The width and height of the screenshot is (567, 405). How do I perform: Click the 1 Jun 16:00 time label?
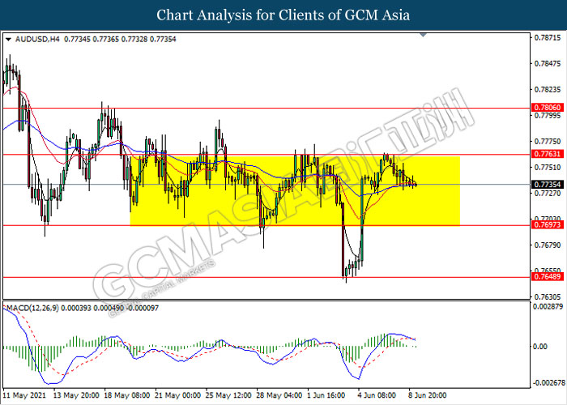click(328, 395)
